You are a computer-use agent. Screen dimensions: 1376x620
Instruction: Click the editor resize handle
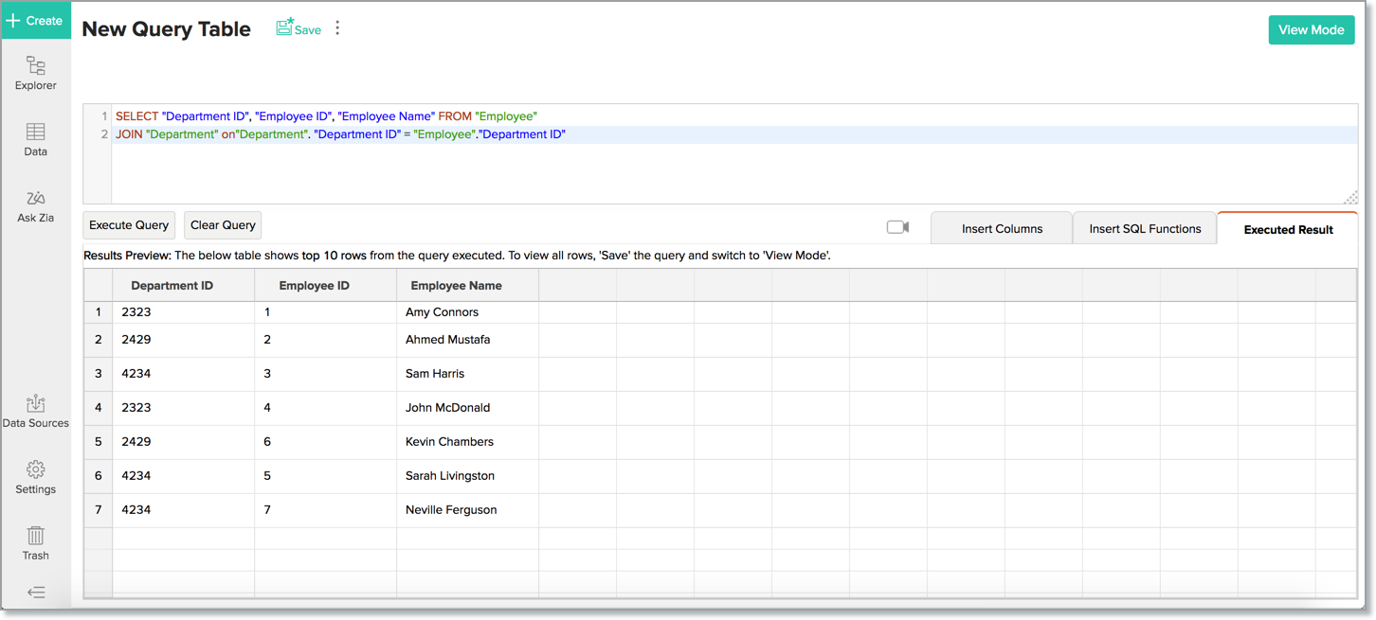[1350, 197]
